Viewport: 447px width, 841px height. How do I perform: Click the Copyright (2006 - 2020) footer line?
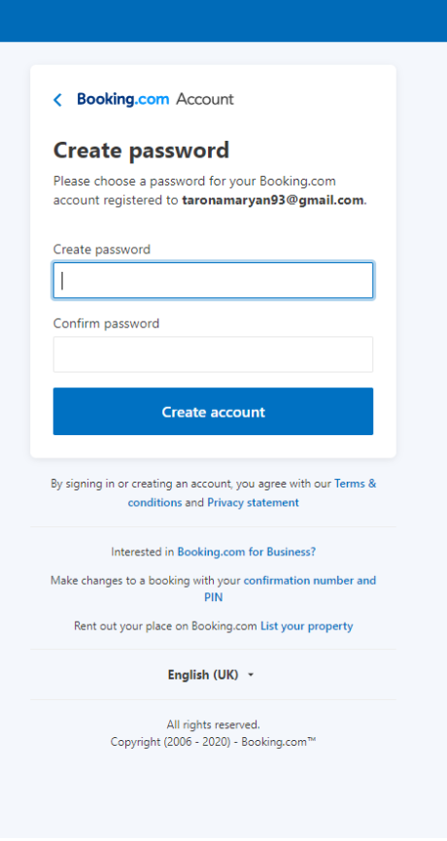tap(213, 742)
